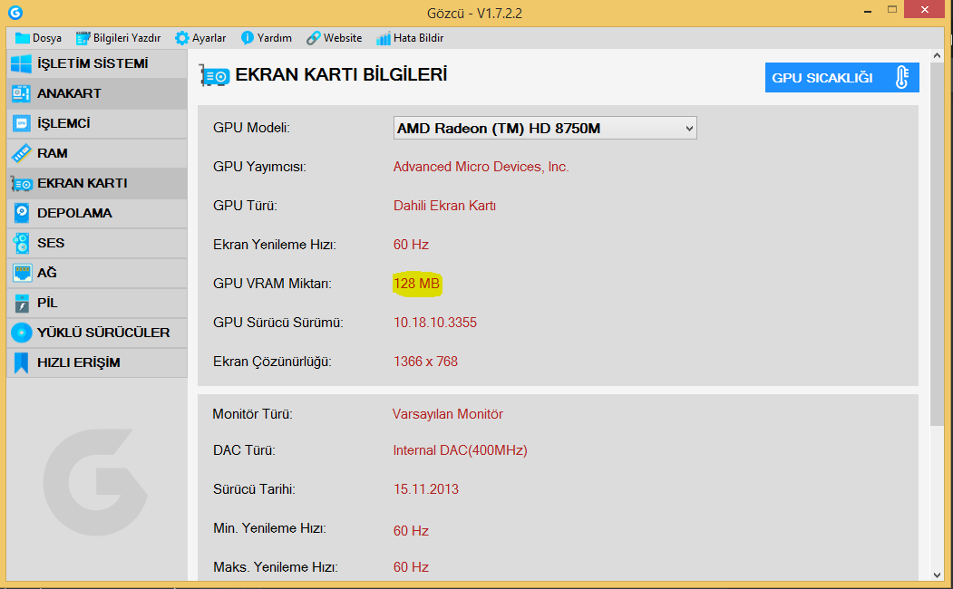Click the Ekran Çözünürlüğü label
This screenshot has width=953, height=589.
pyautogui.click(x=272, y=362)
